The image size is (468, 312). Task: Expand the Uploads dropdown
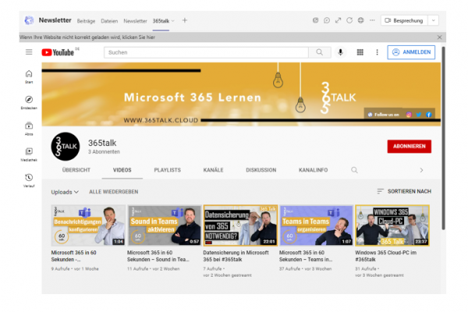tap(65, 192)
